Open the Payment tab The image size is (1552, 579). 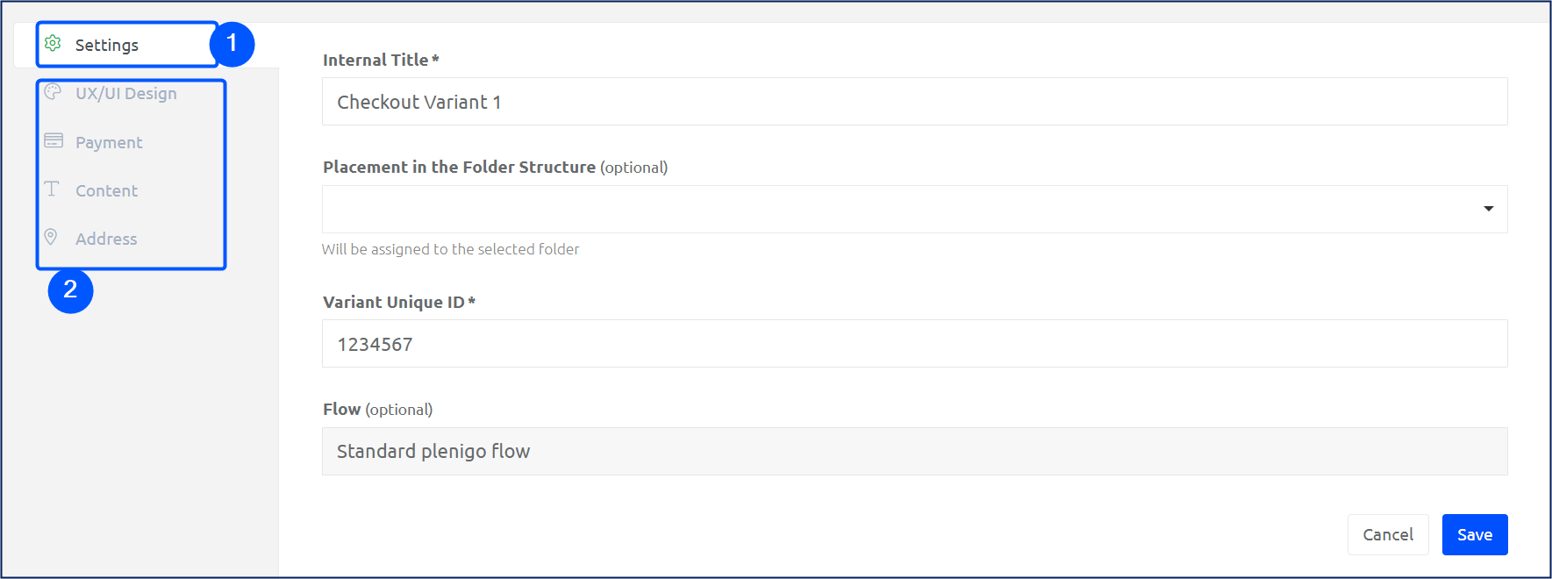(109, 142)
